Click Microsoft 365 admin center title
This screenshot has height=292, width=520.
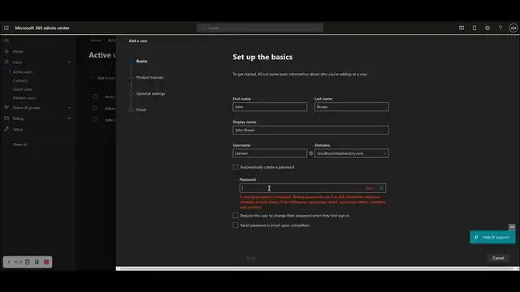tap(42, 28)
